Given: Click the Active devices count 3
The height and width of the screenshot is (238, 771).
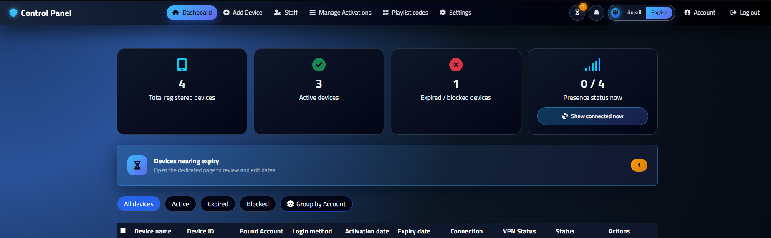Looking at the screenshot, I should pyautogui.click(x=319, y=84).
